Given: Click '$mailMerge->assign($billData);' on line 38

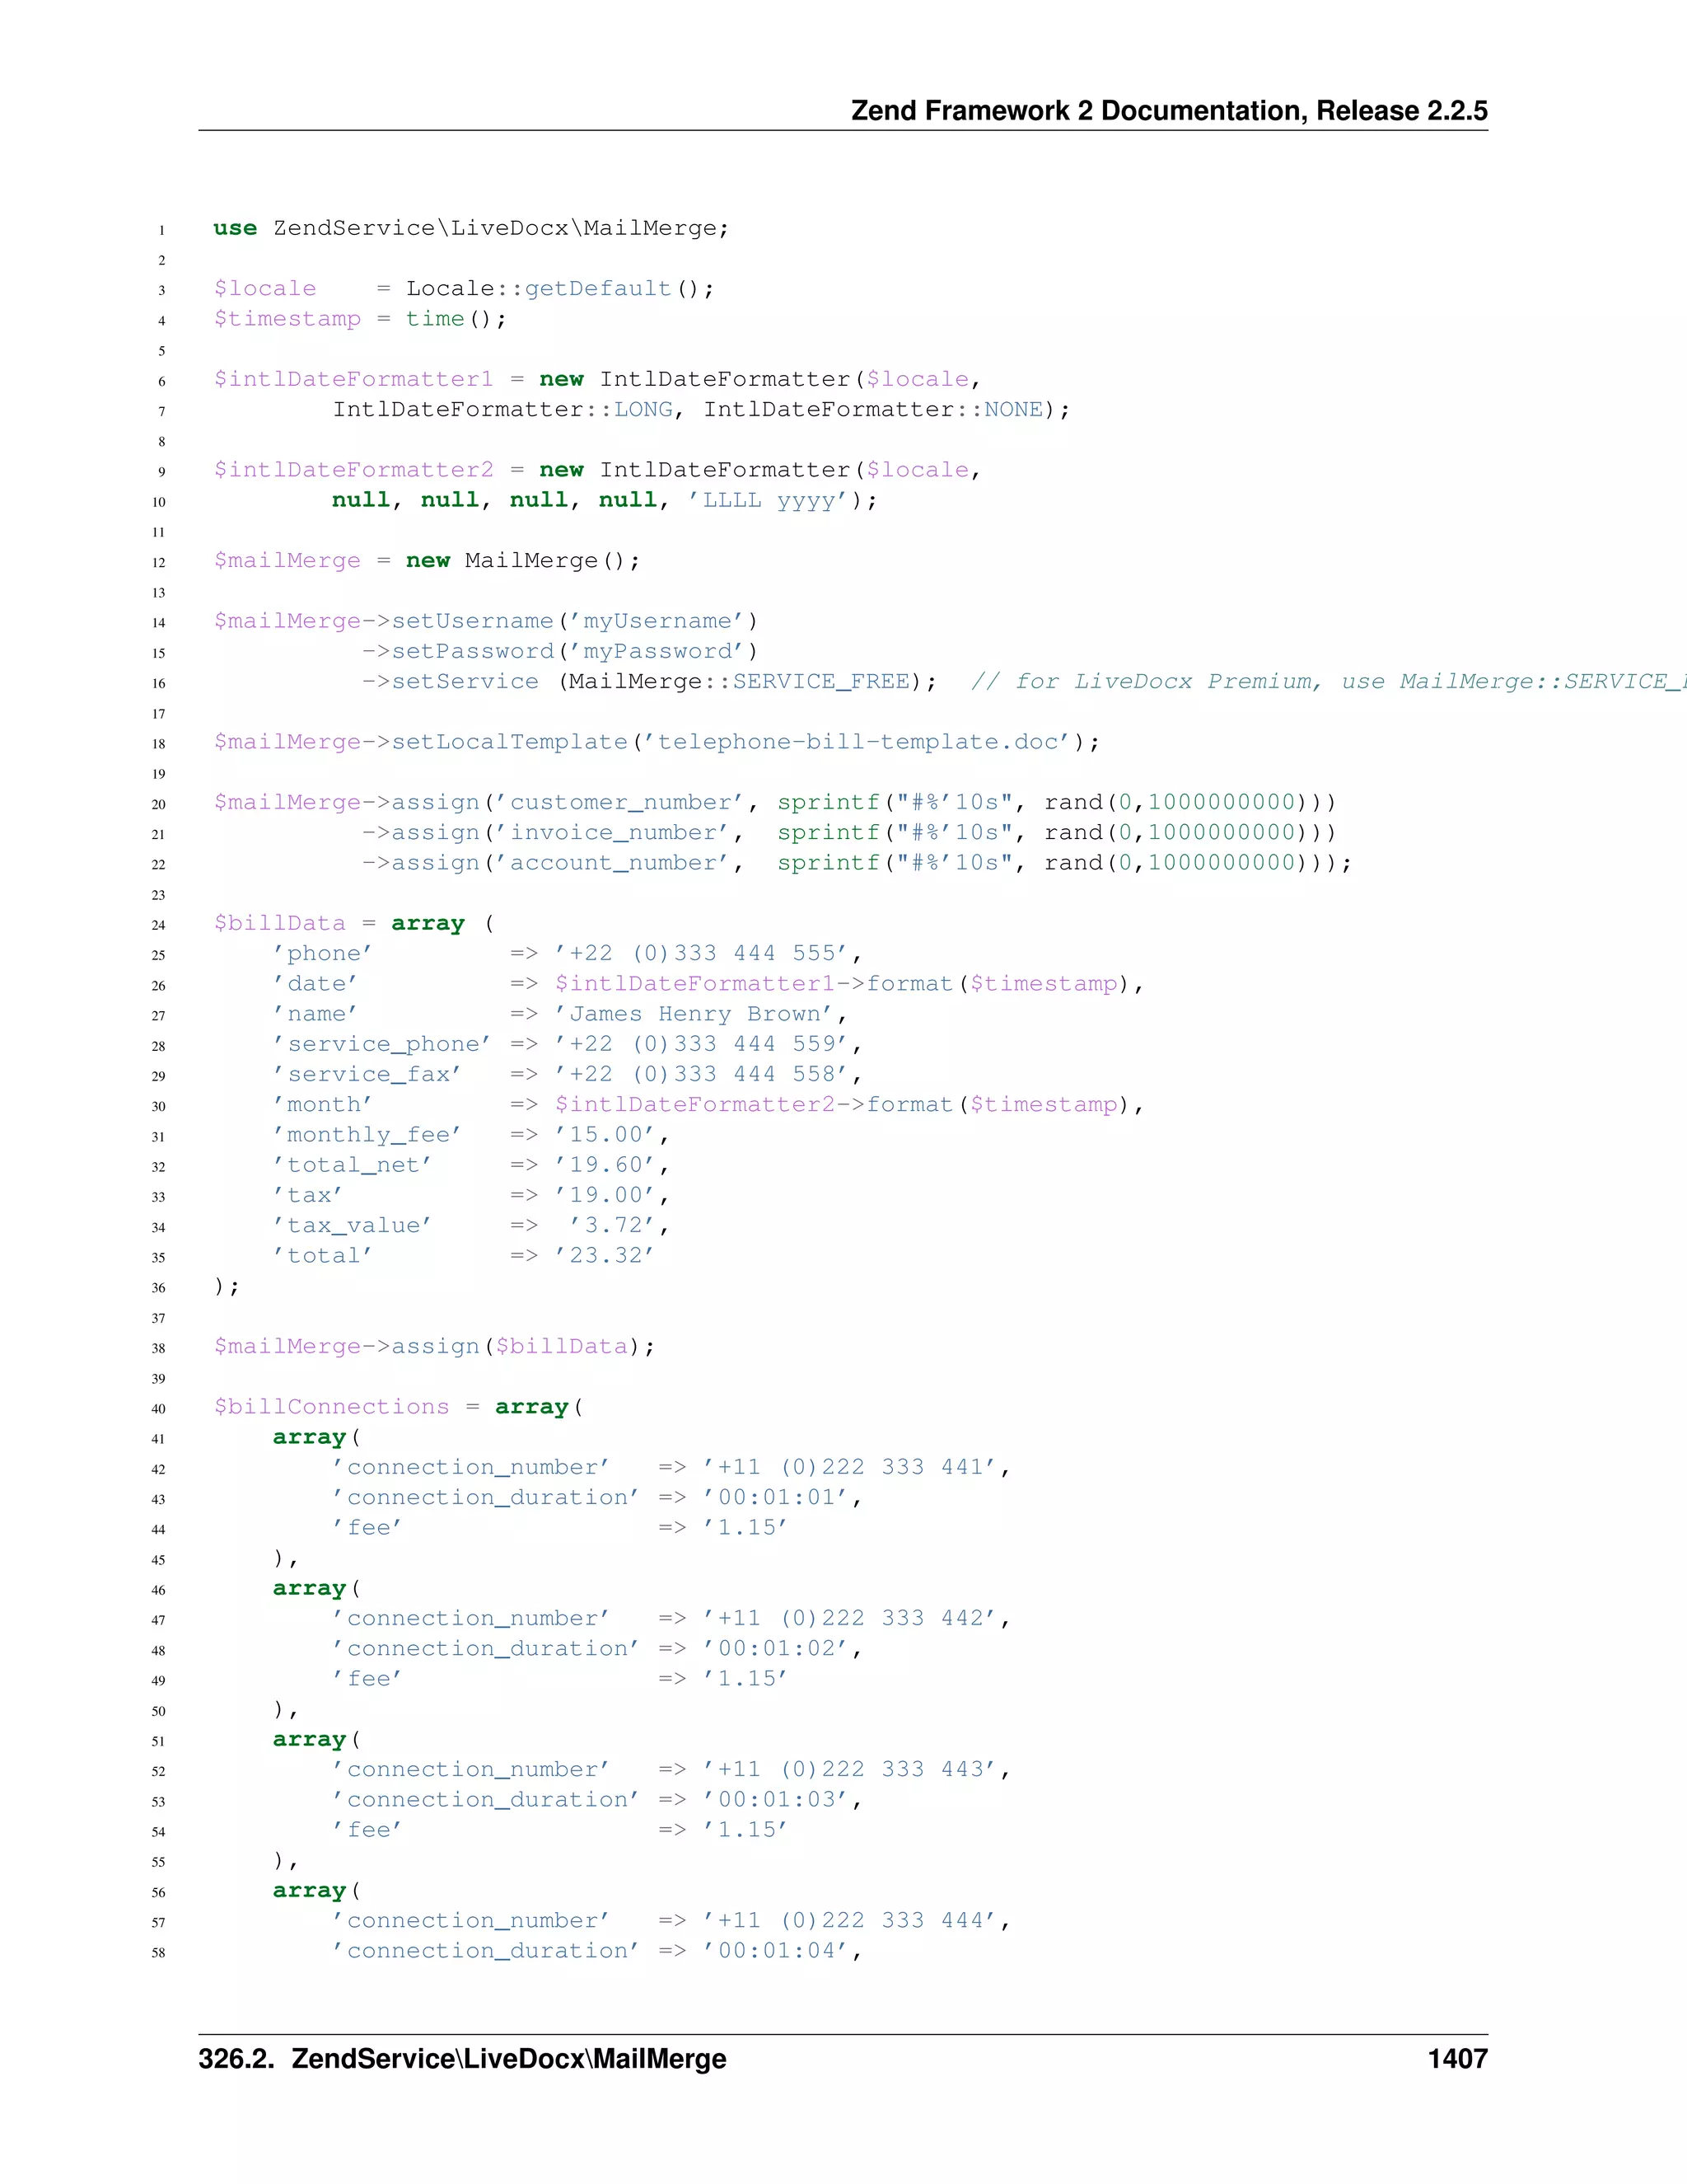Looking at the screenshot, I should click(434, 1346).
